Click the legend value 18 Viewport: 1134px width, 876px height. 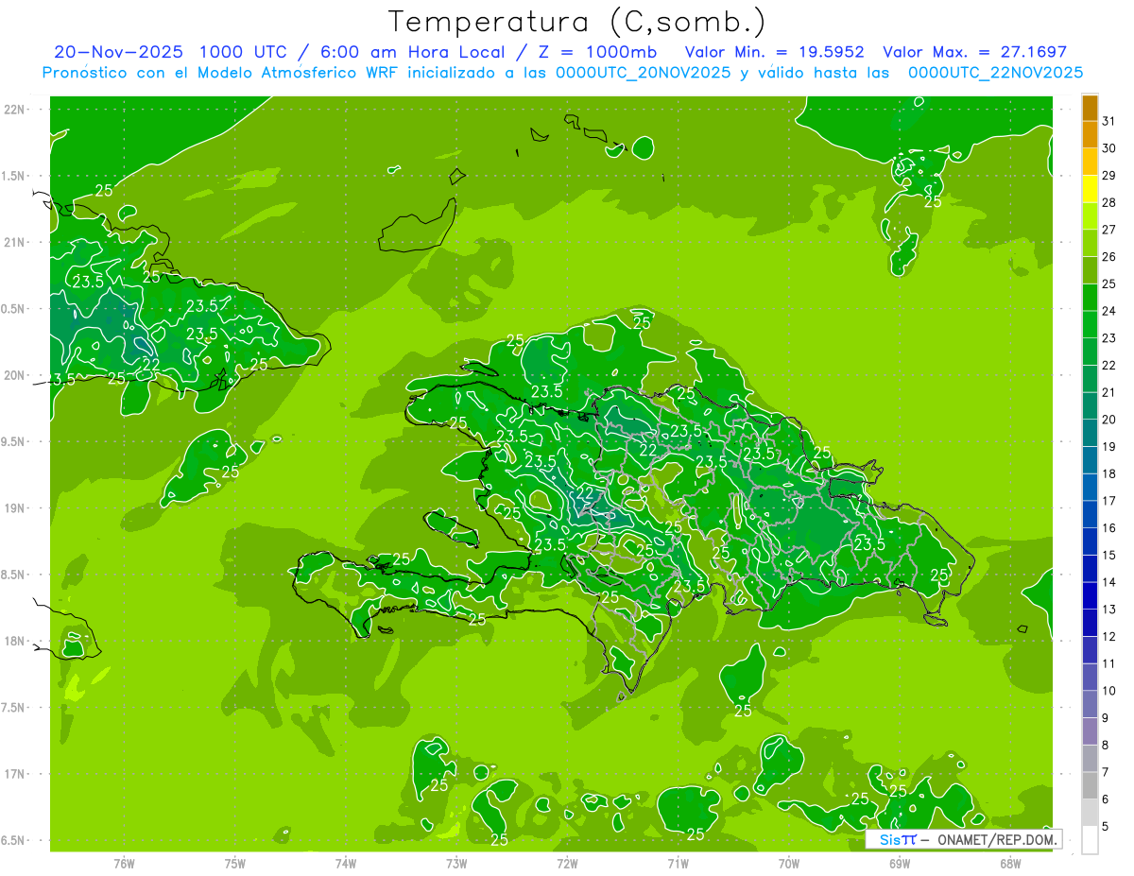[x=1109, y=474]
